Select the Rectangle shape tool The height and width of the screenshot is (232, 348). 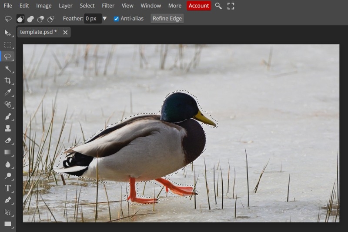tap(8, 224)
